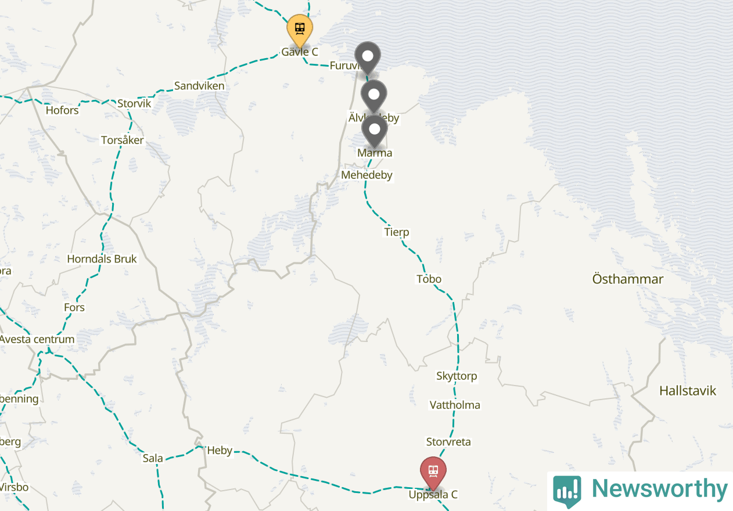
Task: Select the Mehedeby station label
Action: pos(367,175)
